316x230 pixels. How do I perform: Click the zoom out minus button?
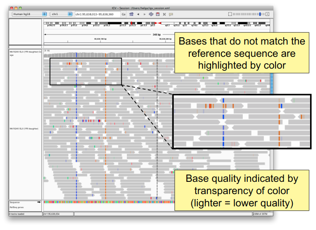(230, 14)
